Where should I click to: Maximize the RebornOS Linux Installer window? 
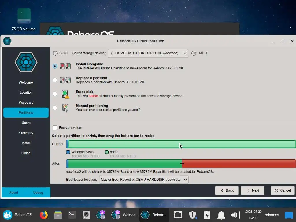[283, 41]
